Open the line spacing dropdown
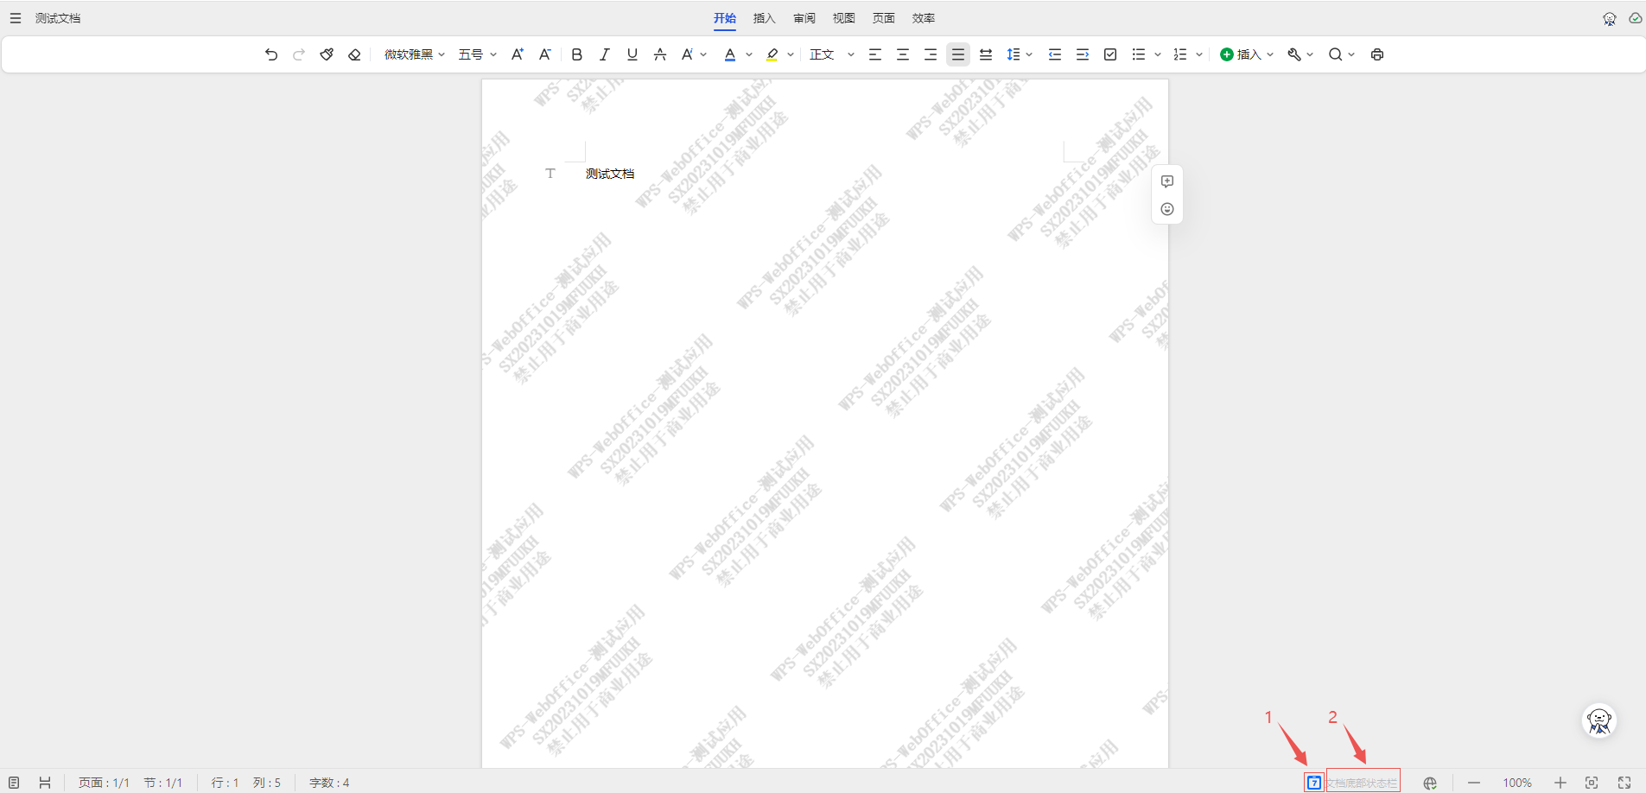Image resolution: width=1646 pixels, height=793 pixels. tap(1020, 54)
